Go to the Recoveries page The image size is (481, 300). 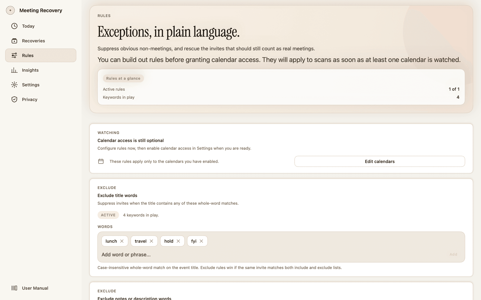tap(33, 41)
